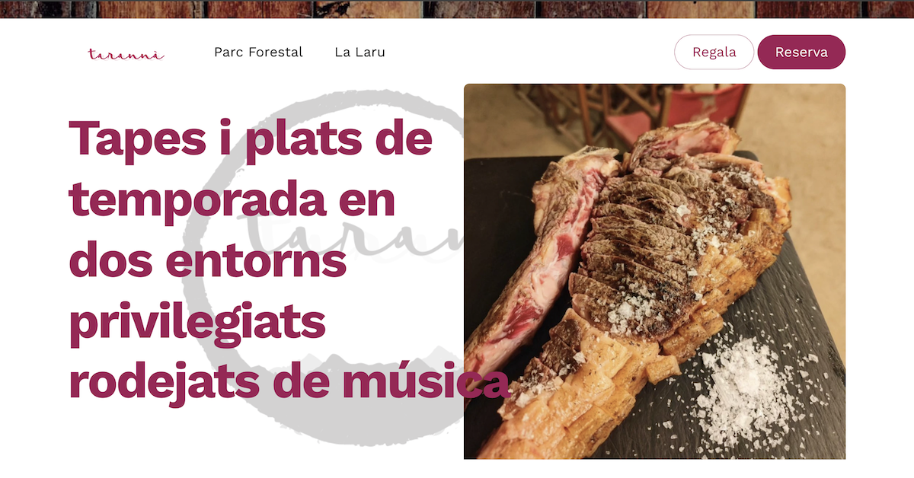Image resolution: width=914 pixels, height=478 pixels.
Task: Select the steak photo hero image
Action: pos(654,271)
